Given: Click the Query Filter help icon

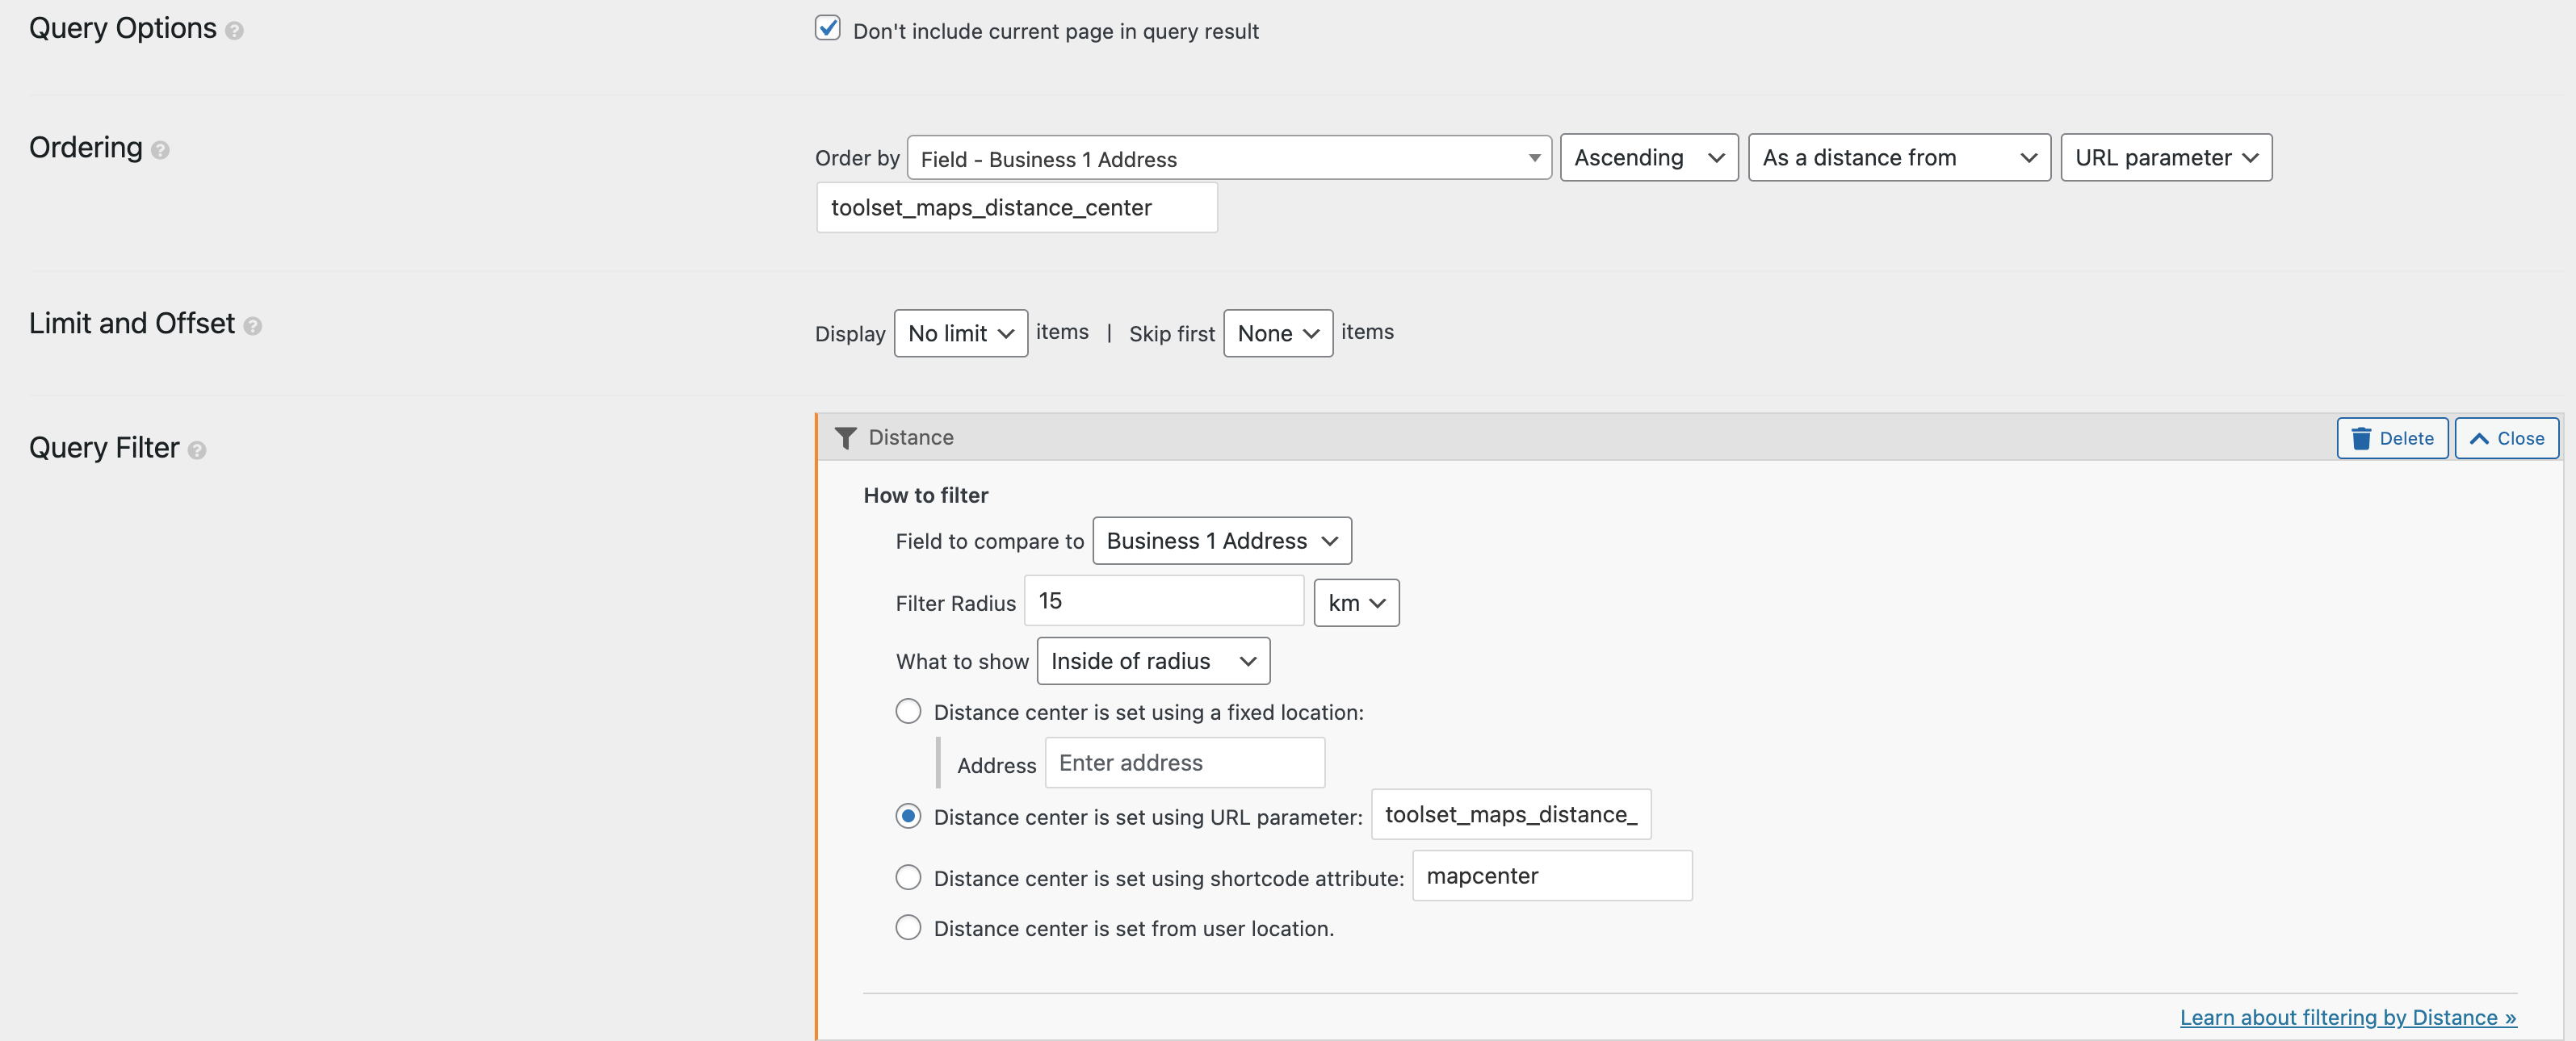Looking at the screenshot, I should coord(197,450).
